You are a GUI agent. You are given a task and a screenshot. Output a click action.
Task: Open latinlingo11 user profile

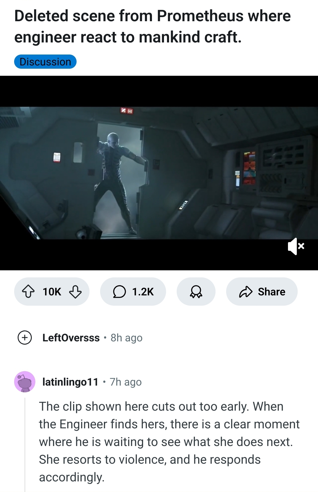[70, 382]
